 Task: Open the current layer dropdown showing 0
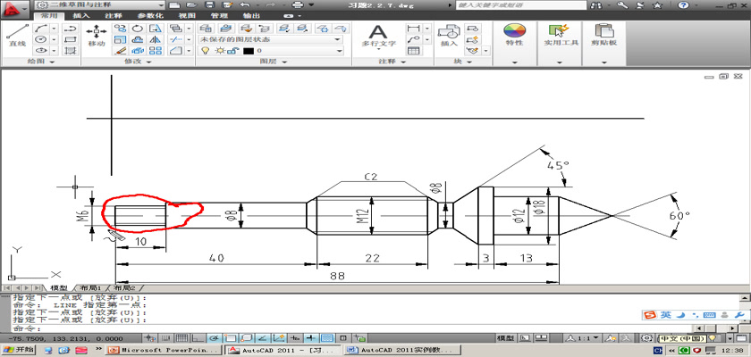coord(271,51)
